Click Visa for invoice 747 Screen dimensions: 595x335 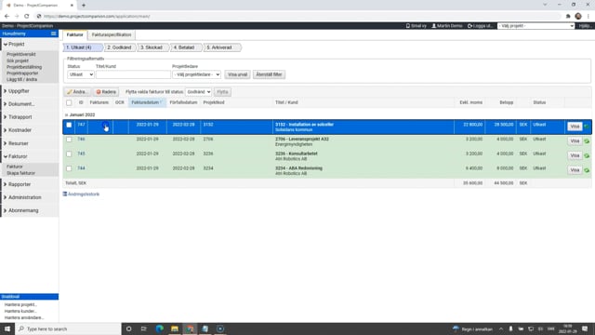tap(575, 127)
